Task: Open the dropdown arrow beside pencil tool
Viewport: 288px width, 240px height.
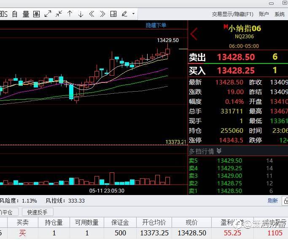Action: tap(134, 14)
